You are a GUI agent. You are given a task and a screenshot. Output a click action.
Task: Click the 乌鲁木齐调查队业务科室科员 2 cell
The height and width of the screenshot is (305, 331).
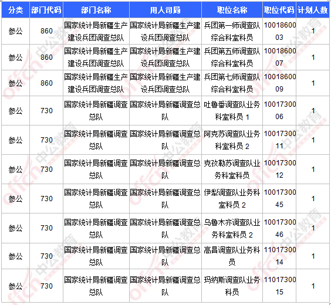(232, 228)
